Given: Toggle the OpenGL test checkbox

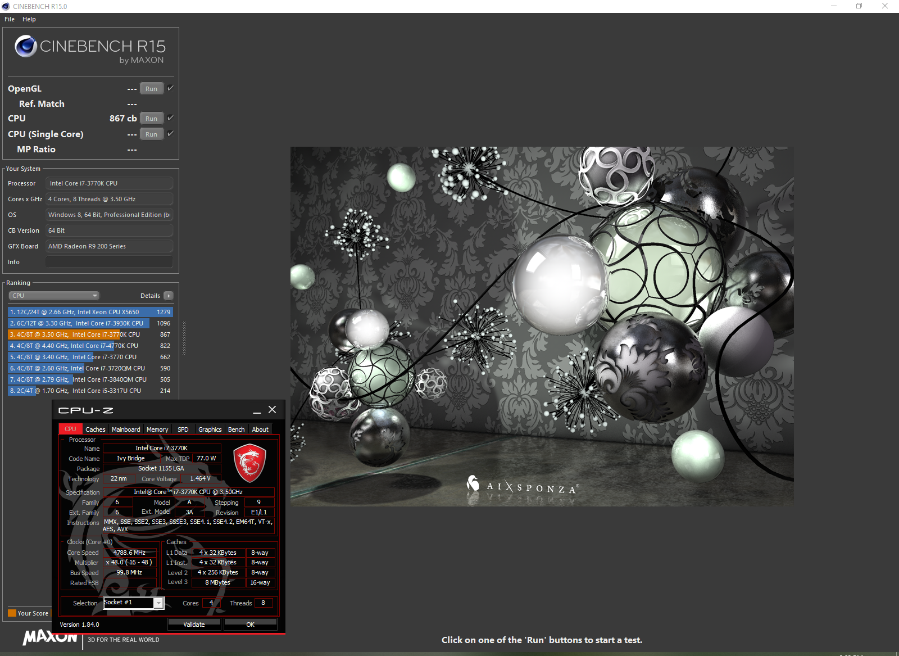Looking at the screenshot, I should pos(170,88).
